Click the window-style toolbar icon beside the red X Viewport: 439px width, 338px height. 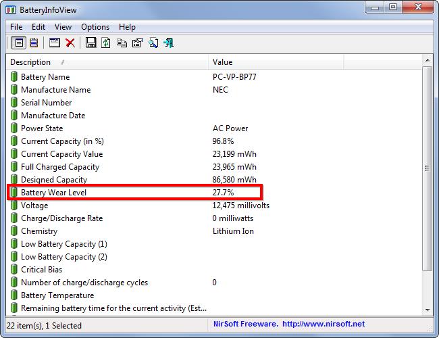tap(54, 43)
